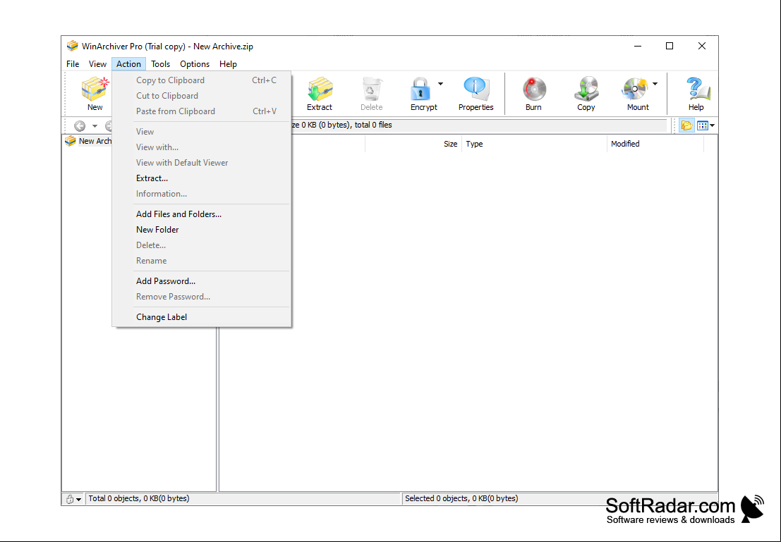Close the Action menu
The image size is (781, 542).
coord(128,63)
